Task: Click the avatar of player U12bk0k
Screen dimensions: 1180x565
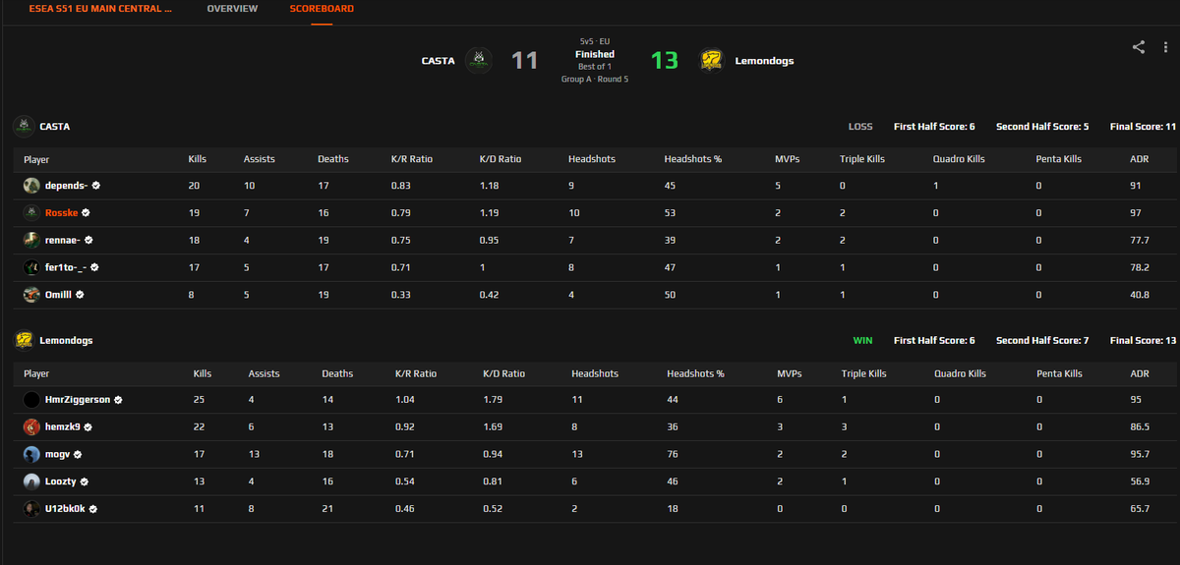Action: 32,509
